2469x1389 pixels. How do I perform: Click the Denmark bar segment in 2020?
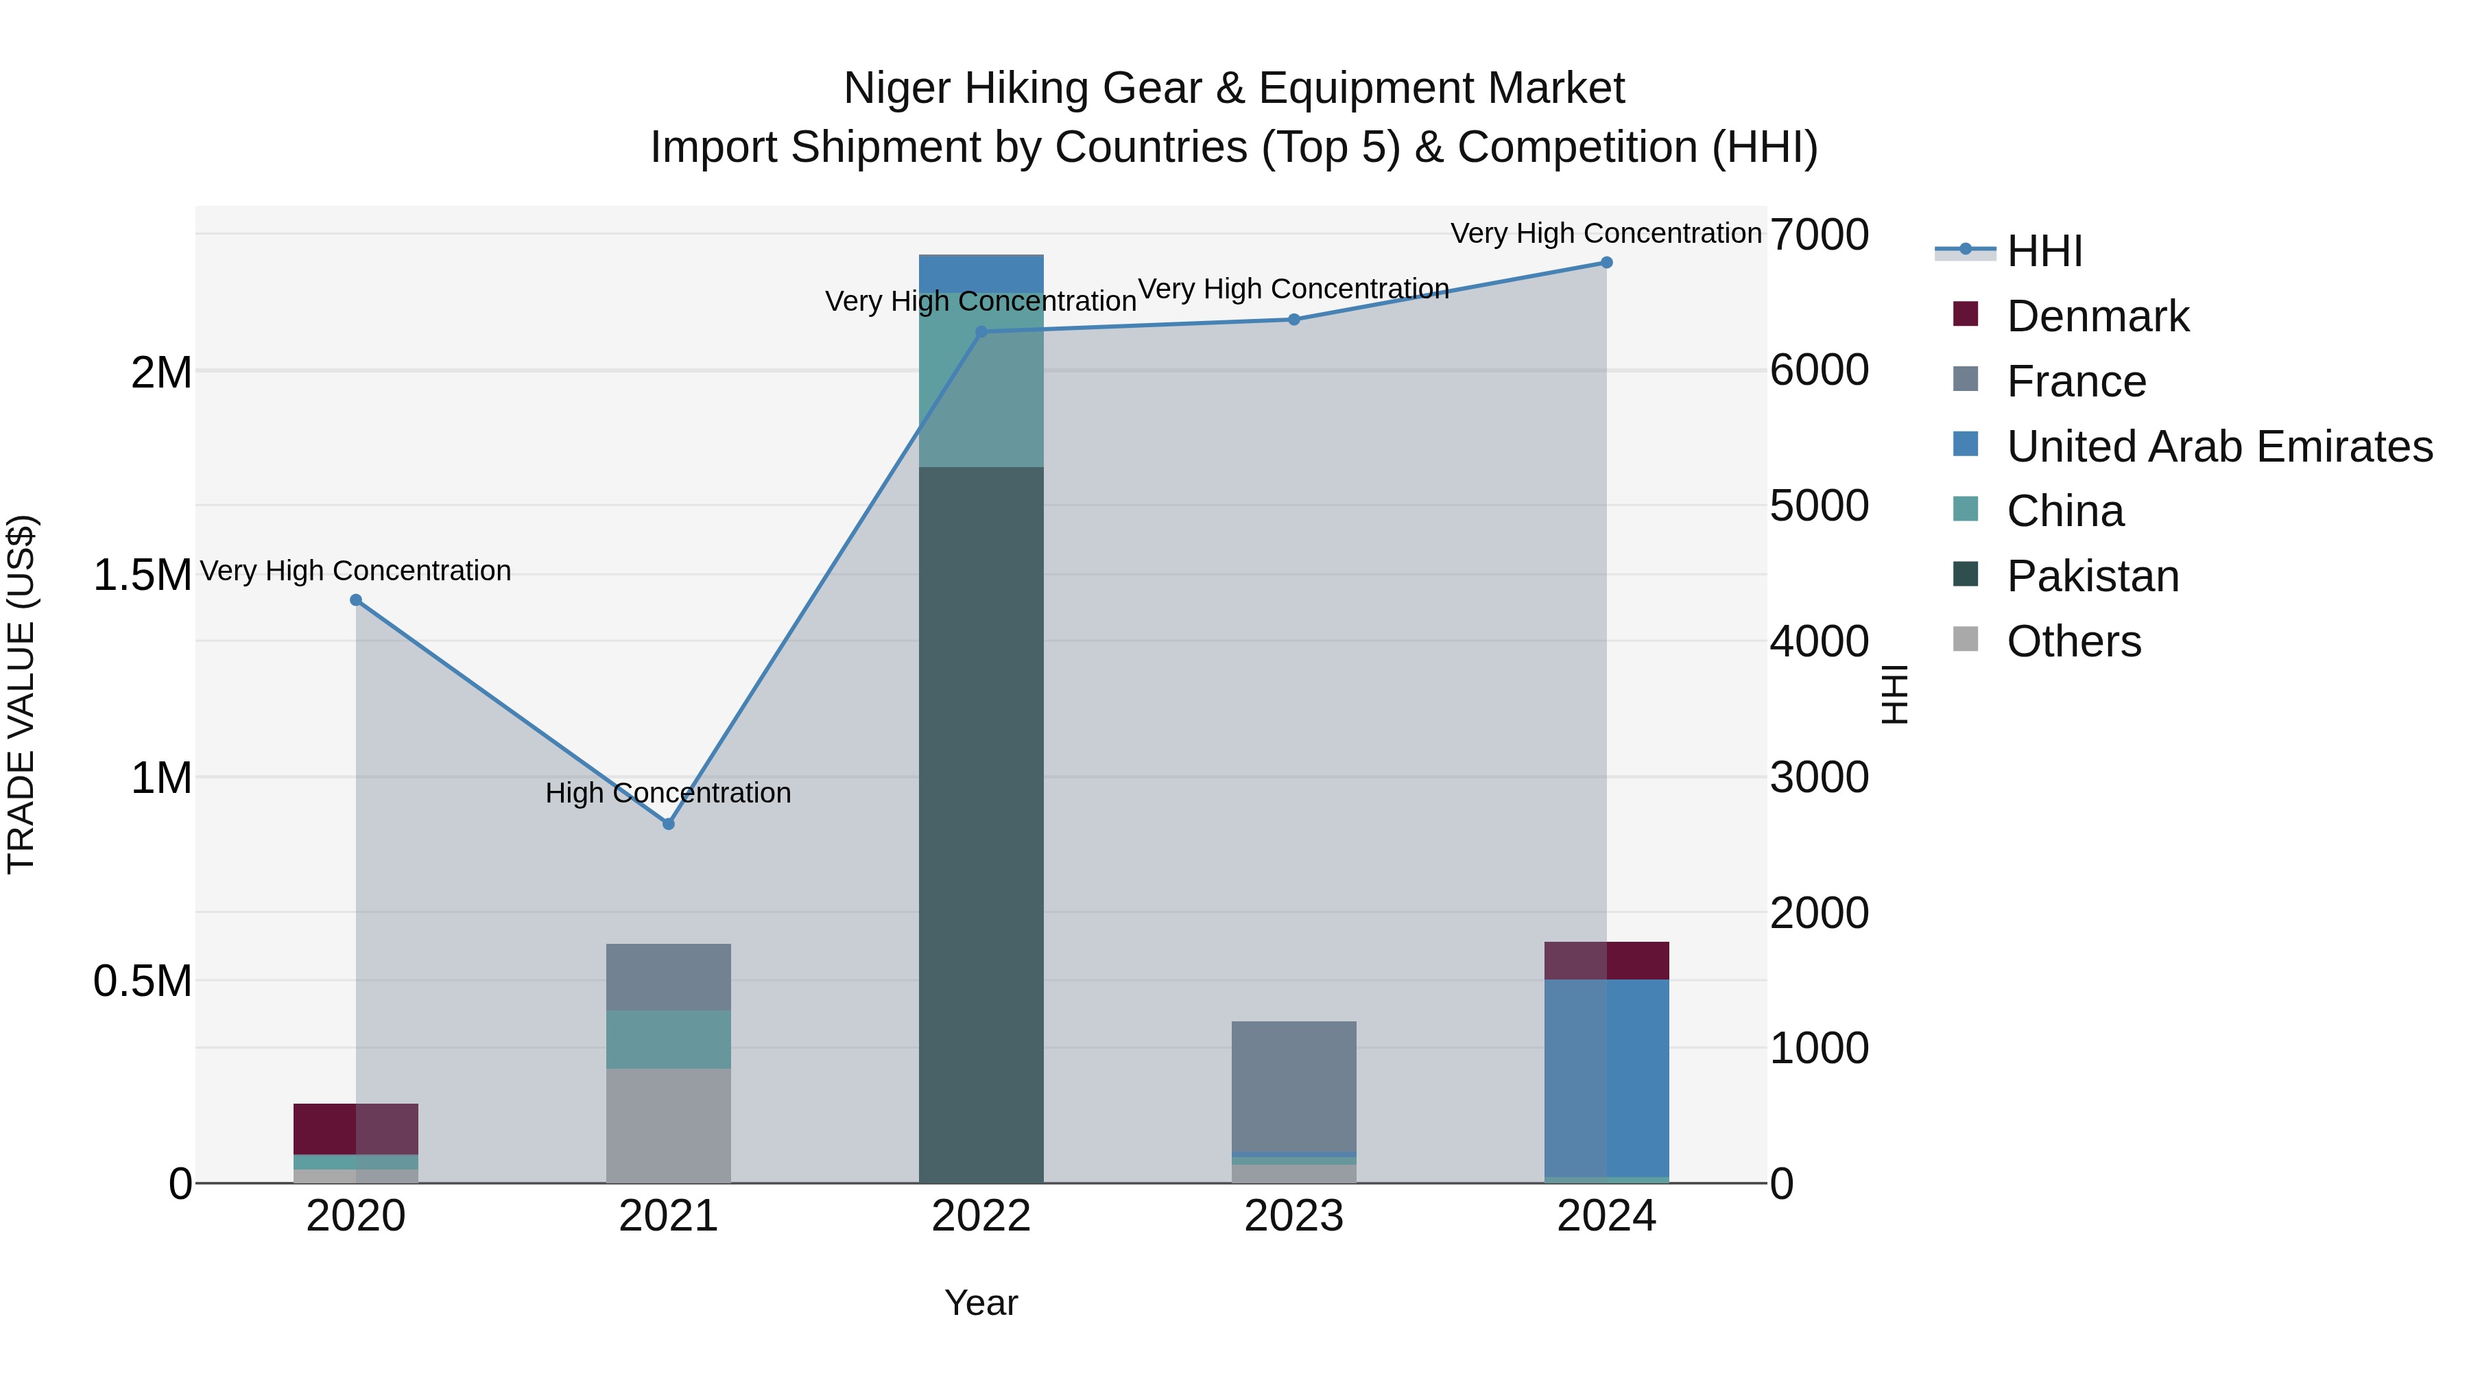pyautogui.click(x=355, y=1129)
